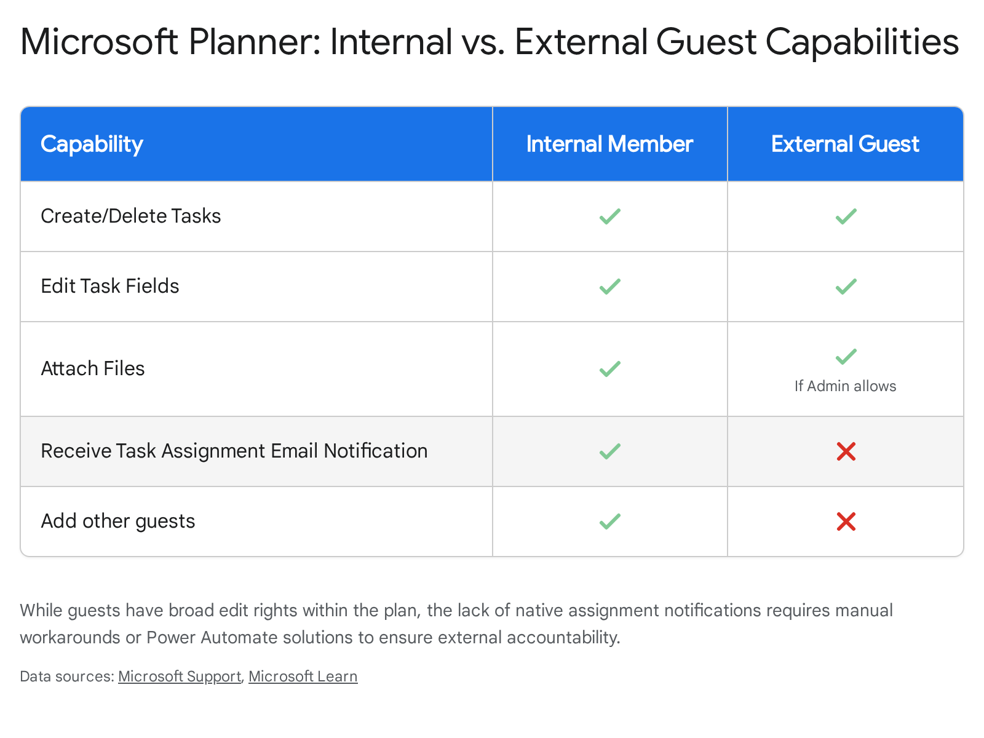Click the Add other guests row label

pos(117,522)
